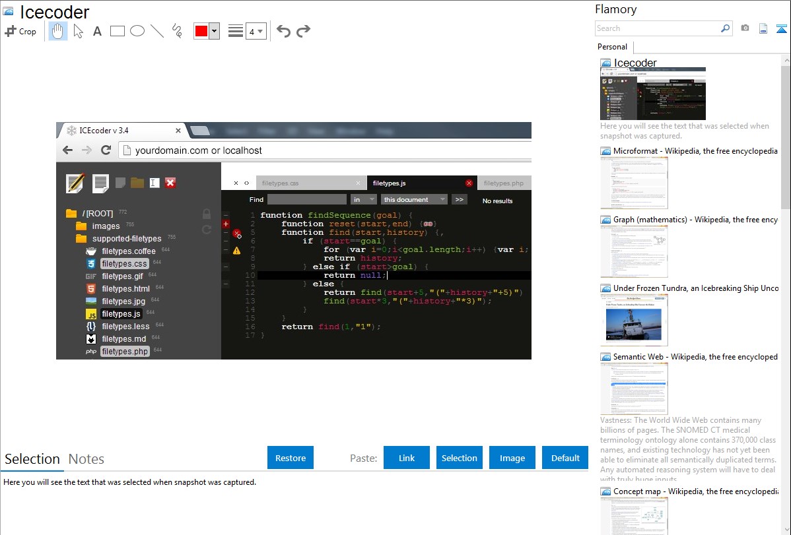The height and width of the screenshot is (535, 791).
Task: Select the filetypes.php editor tab in the snapshot
Action: [504, 183]
